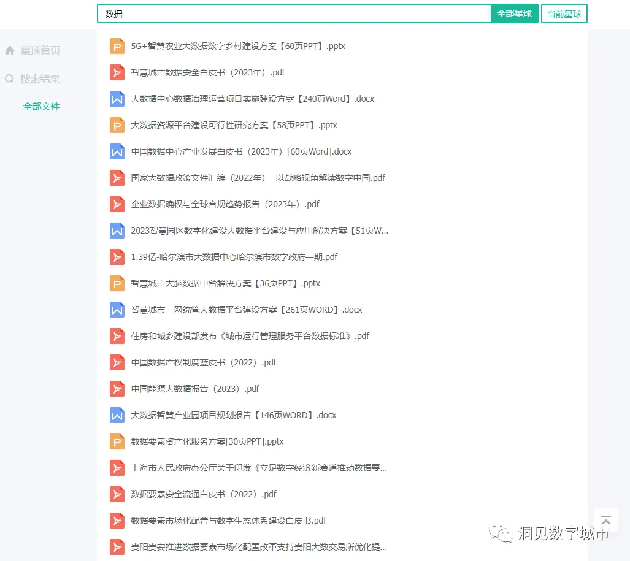Open 上海市人民政府办公厅关于印发 file
Viewport: 630px width, 561px height.
coord(259,468)
